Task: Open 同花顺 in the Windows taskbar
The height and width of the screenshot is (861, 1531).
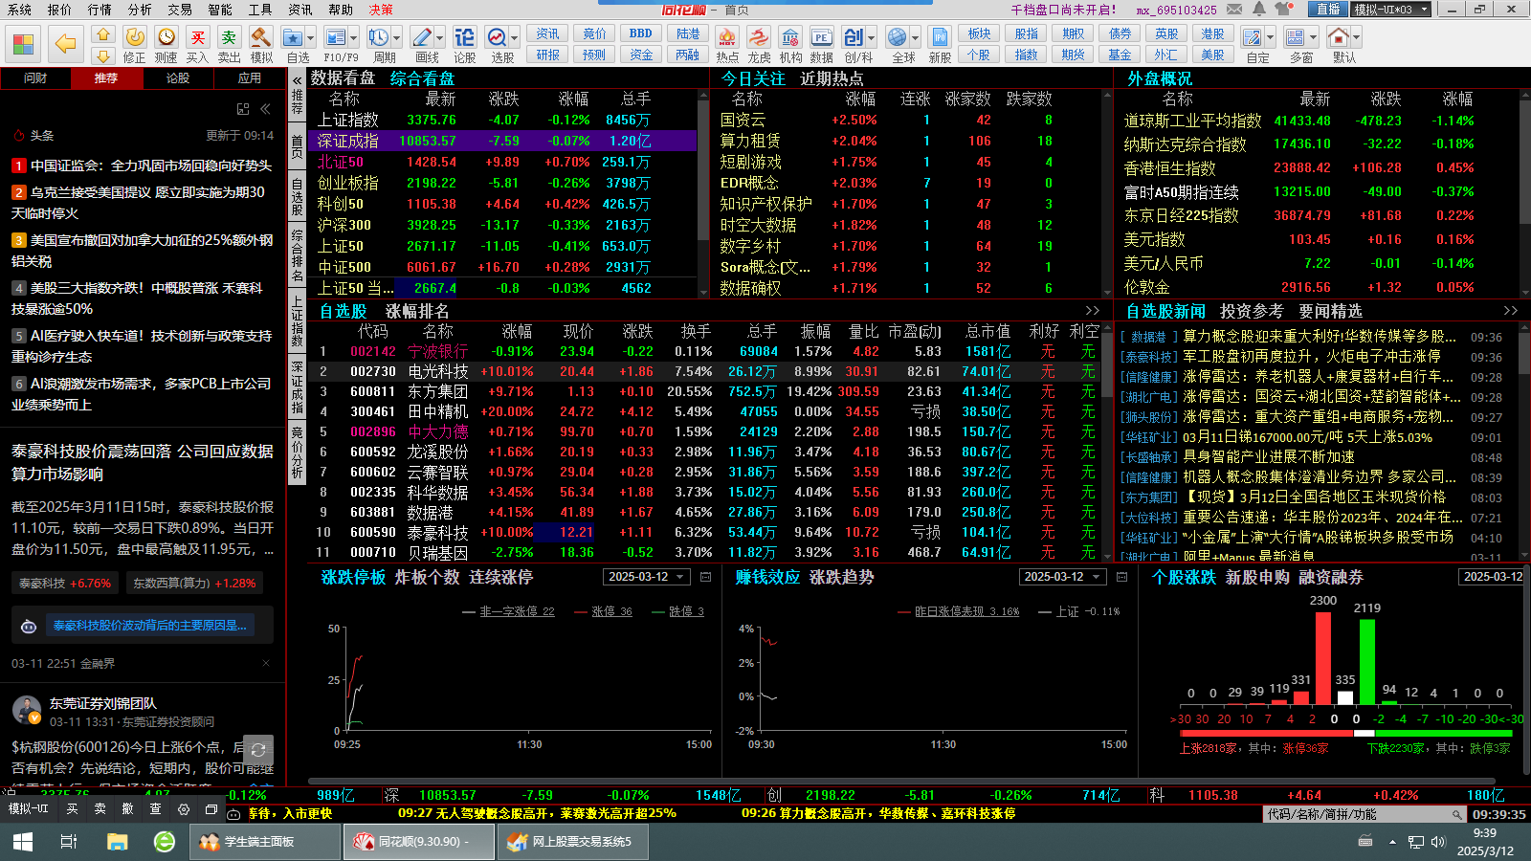Action: tap(419, 842)
